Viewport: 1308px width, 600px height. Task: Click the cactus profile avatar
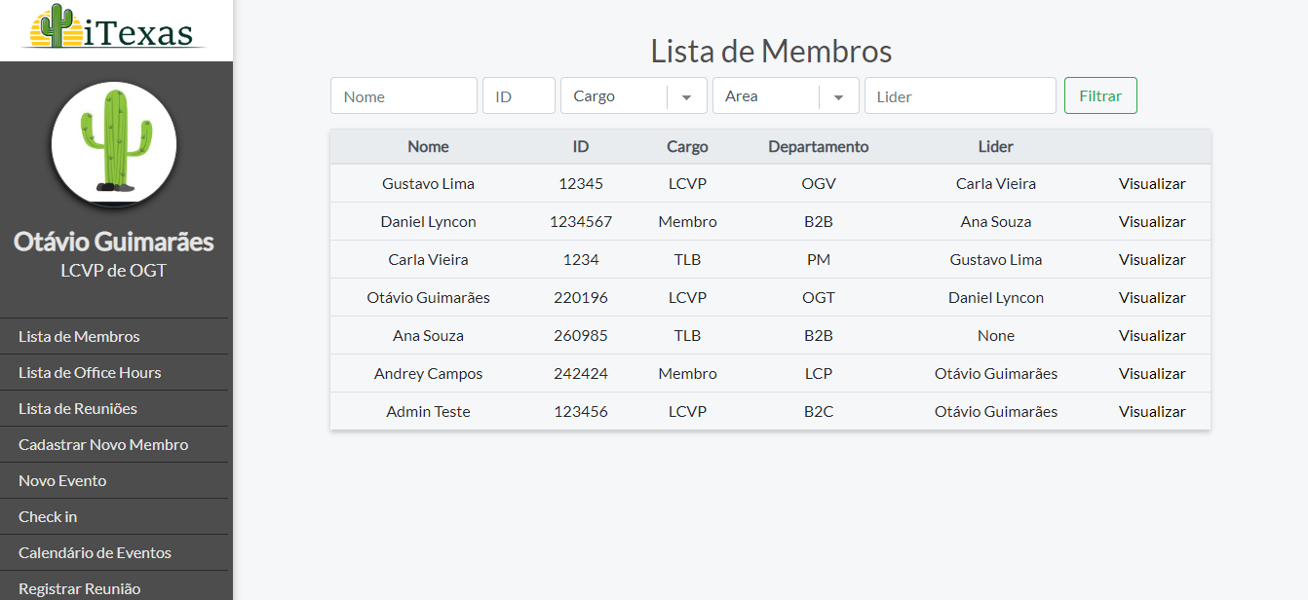point(114,143)
